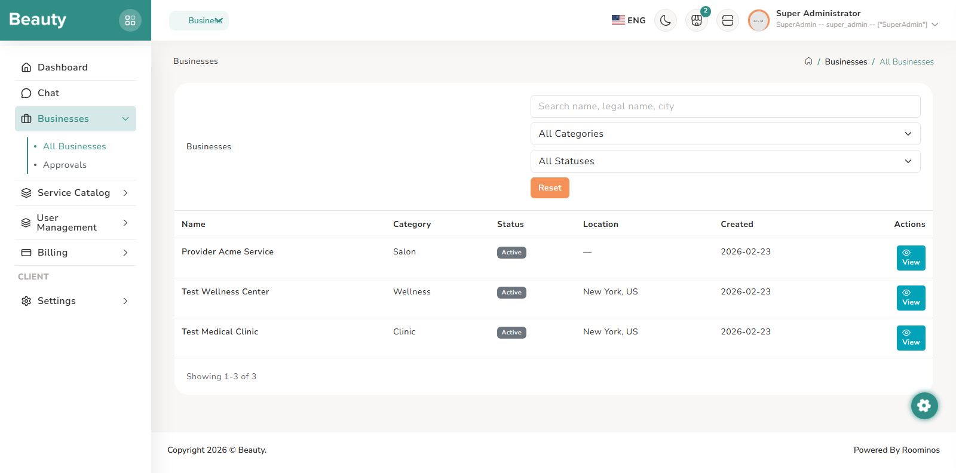The image size is (956, 473).
Task: Click the layout switcher icon in header
Action: tap(728, 20)
